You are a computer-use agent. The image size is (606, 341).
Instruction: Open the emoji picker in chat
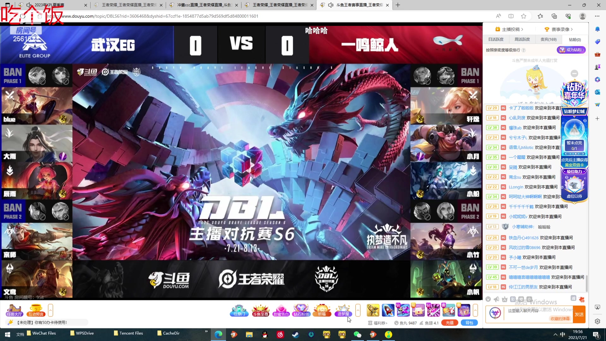488,299
